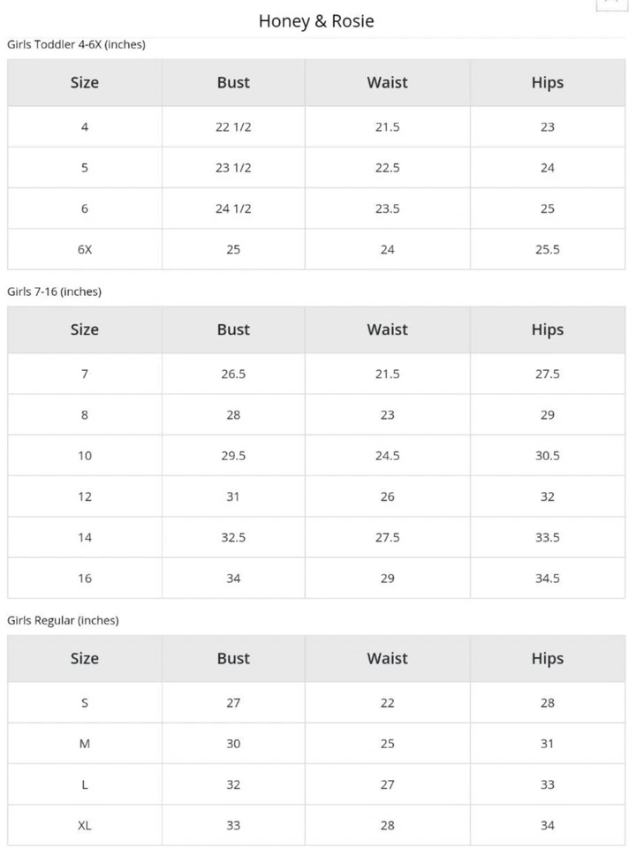Screen dimensions: 629x848
Task: Close the Honey & Rosie size chart
Action: (611, 3)
